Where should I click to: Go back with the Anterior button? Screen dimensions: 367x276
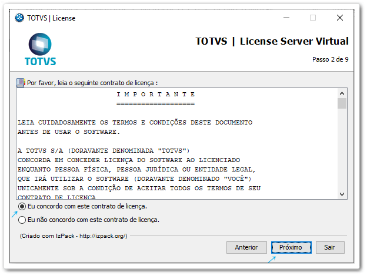[x=246, y=247]
